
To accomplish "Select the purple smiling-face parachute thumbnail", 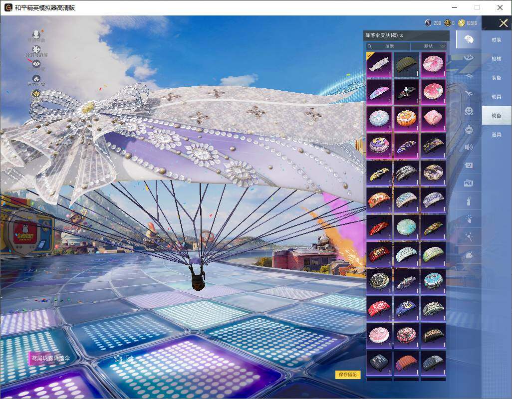I will (379, 146).
